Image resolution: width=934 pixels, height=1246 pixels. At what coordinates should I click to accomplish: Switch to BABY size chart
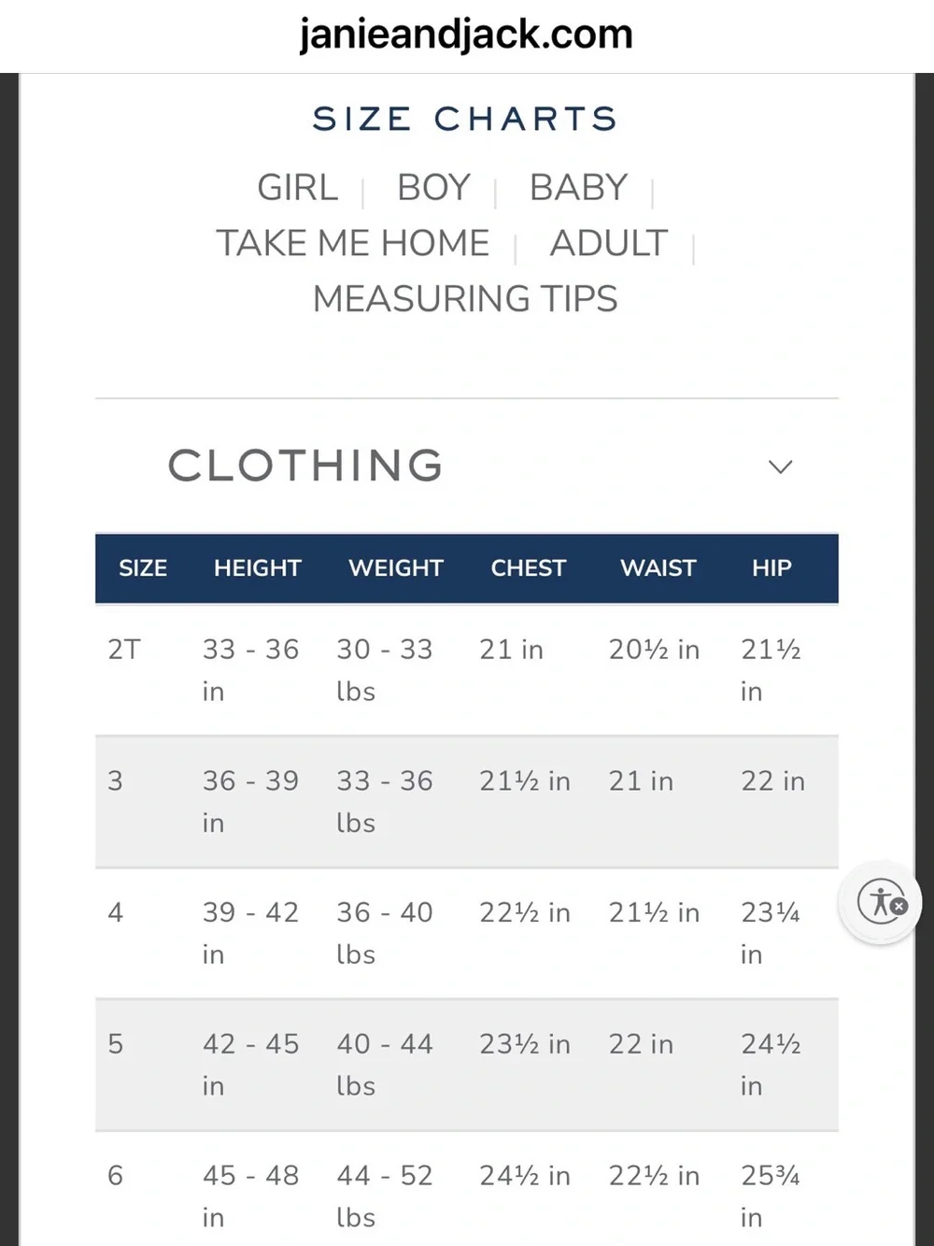tap(578, 188)
